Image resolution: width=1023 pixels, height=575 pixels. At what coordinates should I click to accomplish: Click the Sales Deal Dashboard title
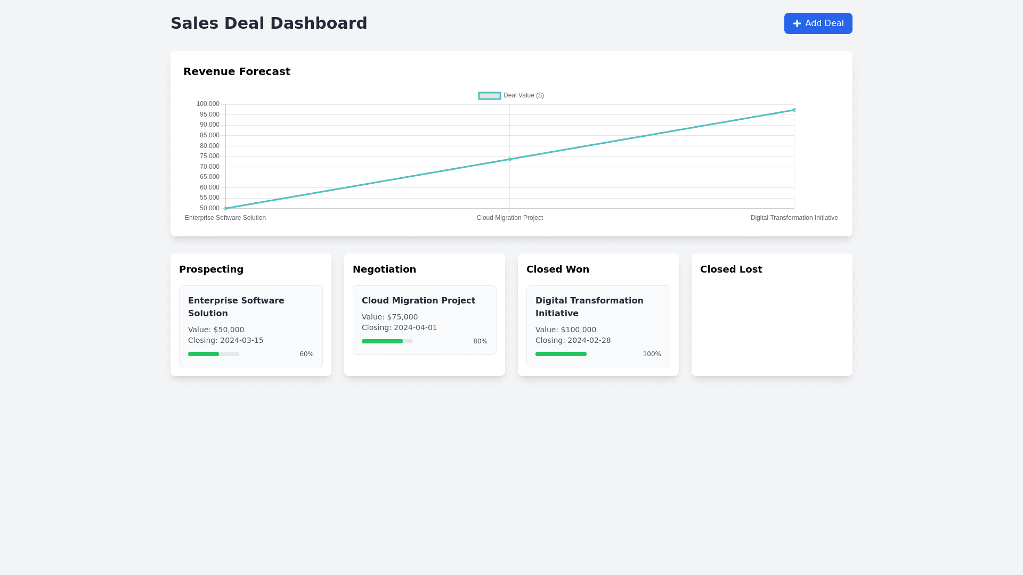[x=269, y=23]
